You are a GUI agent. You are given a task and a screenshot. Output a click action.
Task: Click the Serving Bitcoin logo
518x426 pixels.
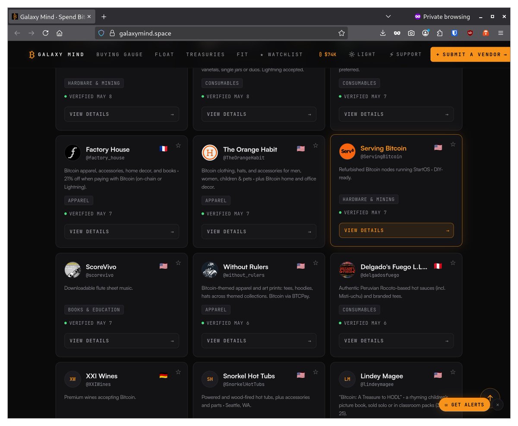click(347, 151)
